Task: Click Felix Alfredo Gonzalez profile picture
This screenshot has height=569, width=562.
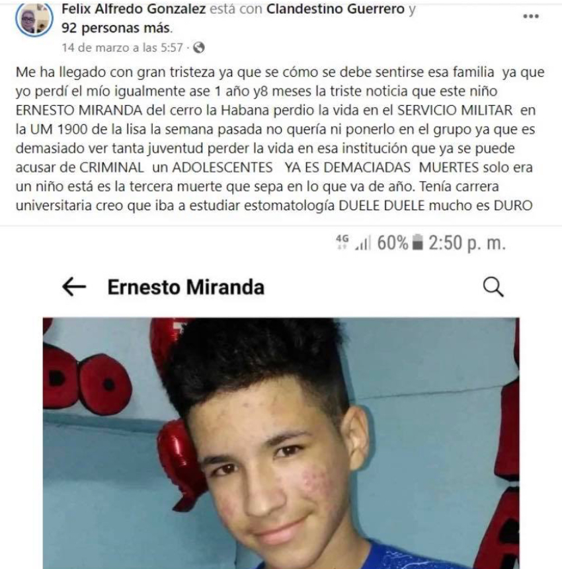Action: click(34, 19)
